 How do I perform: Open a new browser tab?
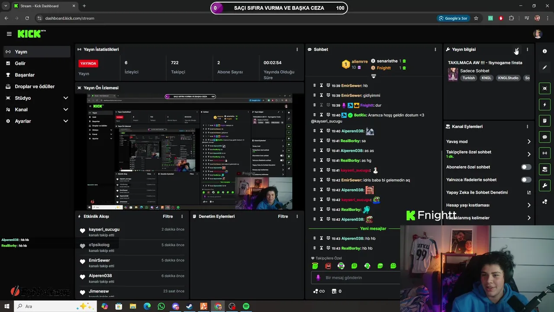(x=84, y=6)
